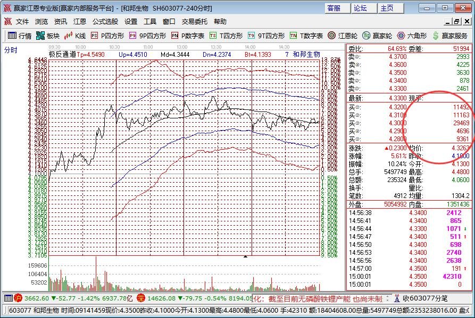
Task: Click the 涨幅 5.61% value
Action: tap(398, 156)
